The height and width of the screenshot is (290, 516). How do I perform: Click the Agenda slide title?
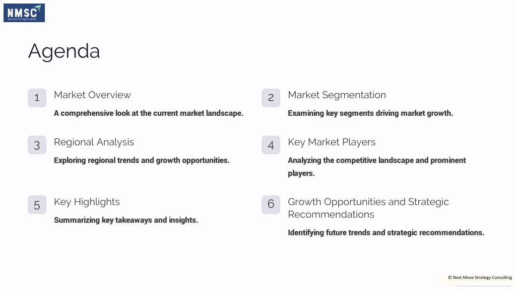(x=64, y=51)
